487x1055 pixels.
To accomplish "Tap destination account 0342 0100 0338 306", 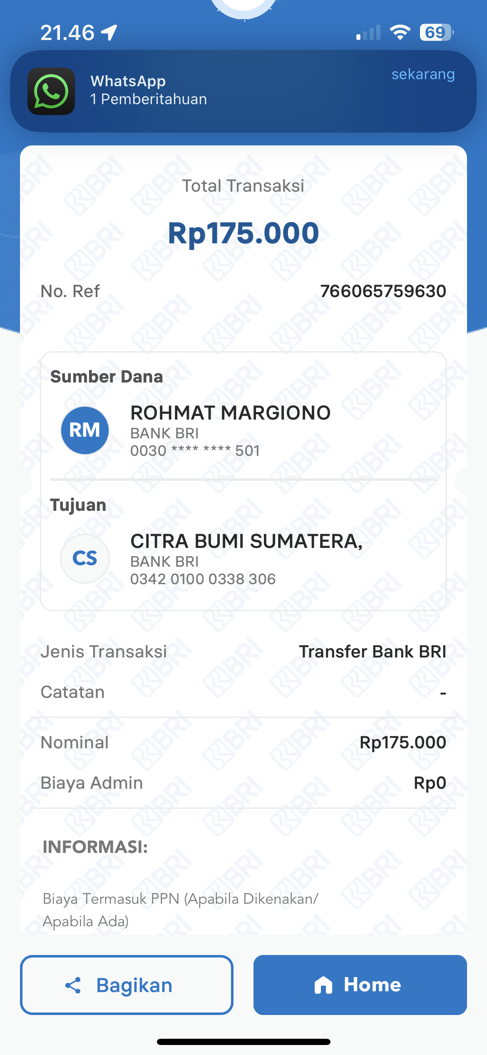I will point(203,579).
